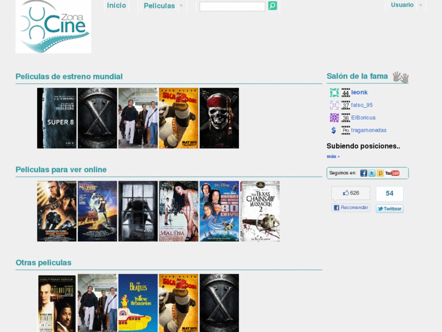Click the Recomendar Facebook button

[x=351, y=208]
